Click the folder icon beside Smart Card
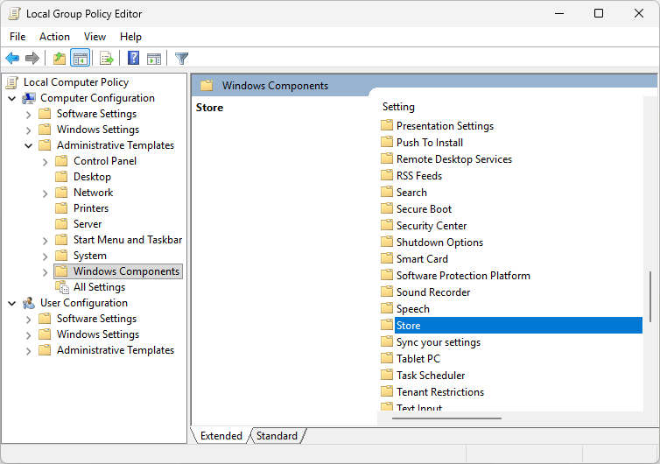The width and height of the screenshot is (660, 464). tap(386, 258)
